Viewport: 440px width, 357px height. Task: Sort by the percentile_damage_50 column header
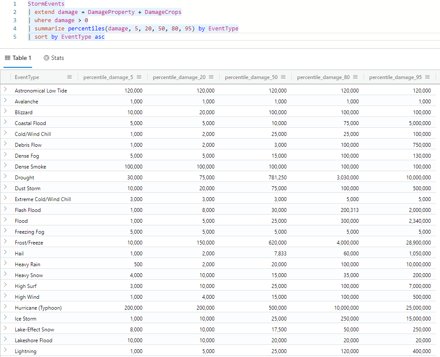pos(251,77)
